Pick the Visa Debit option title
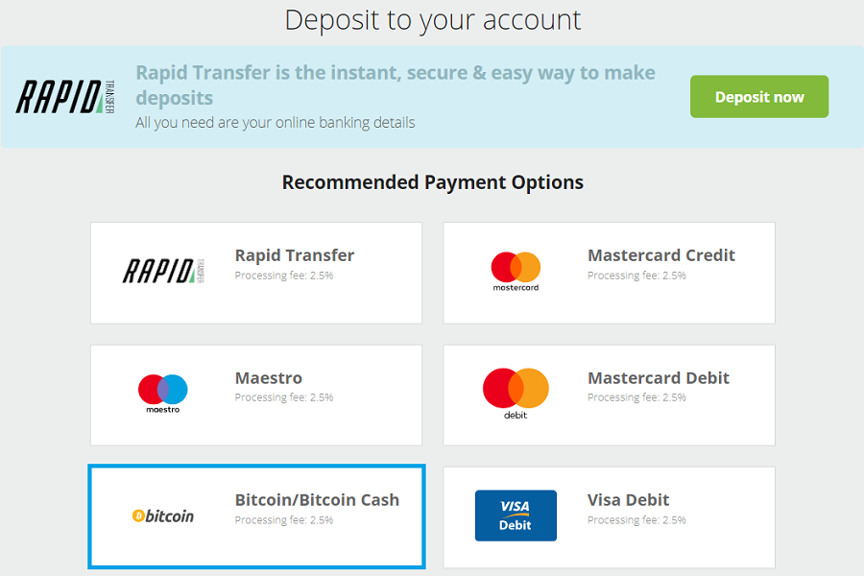Viewport: 864px width, 576px height. coord(628,500)
